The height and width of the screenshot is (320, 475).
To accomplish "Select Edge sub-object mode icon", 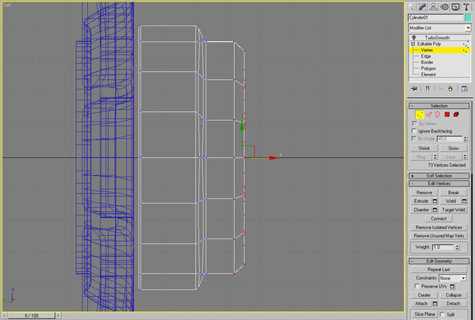I will pos(429,115).
